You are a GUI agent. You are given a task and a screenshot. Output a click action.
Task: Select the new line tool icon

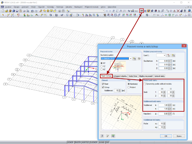(8, 15)
